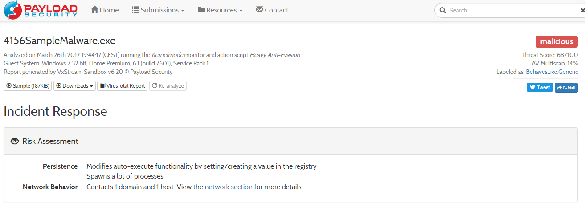Follow the network section link
Image resolution: width=585 pixels, height=211 pixels.
(229, 187)
